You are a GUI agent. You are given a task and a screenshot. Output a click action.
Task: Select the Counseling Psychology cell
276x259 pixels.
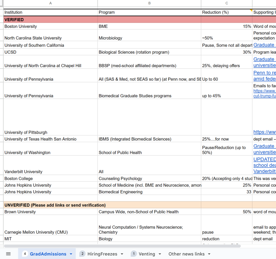(x=149, y=178)
